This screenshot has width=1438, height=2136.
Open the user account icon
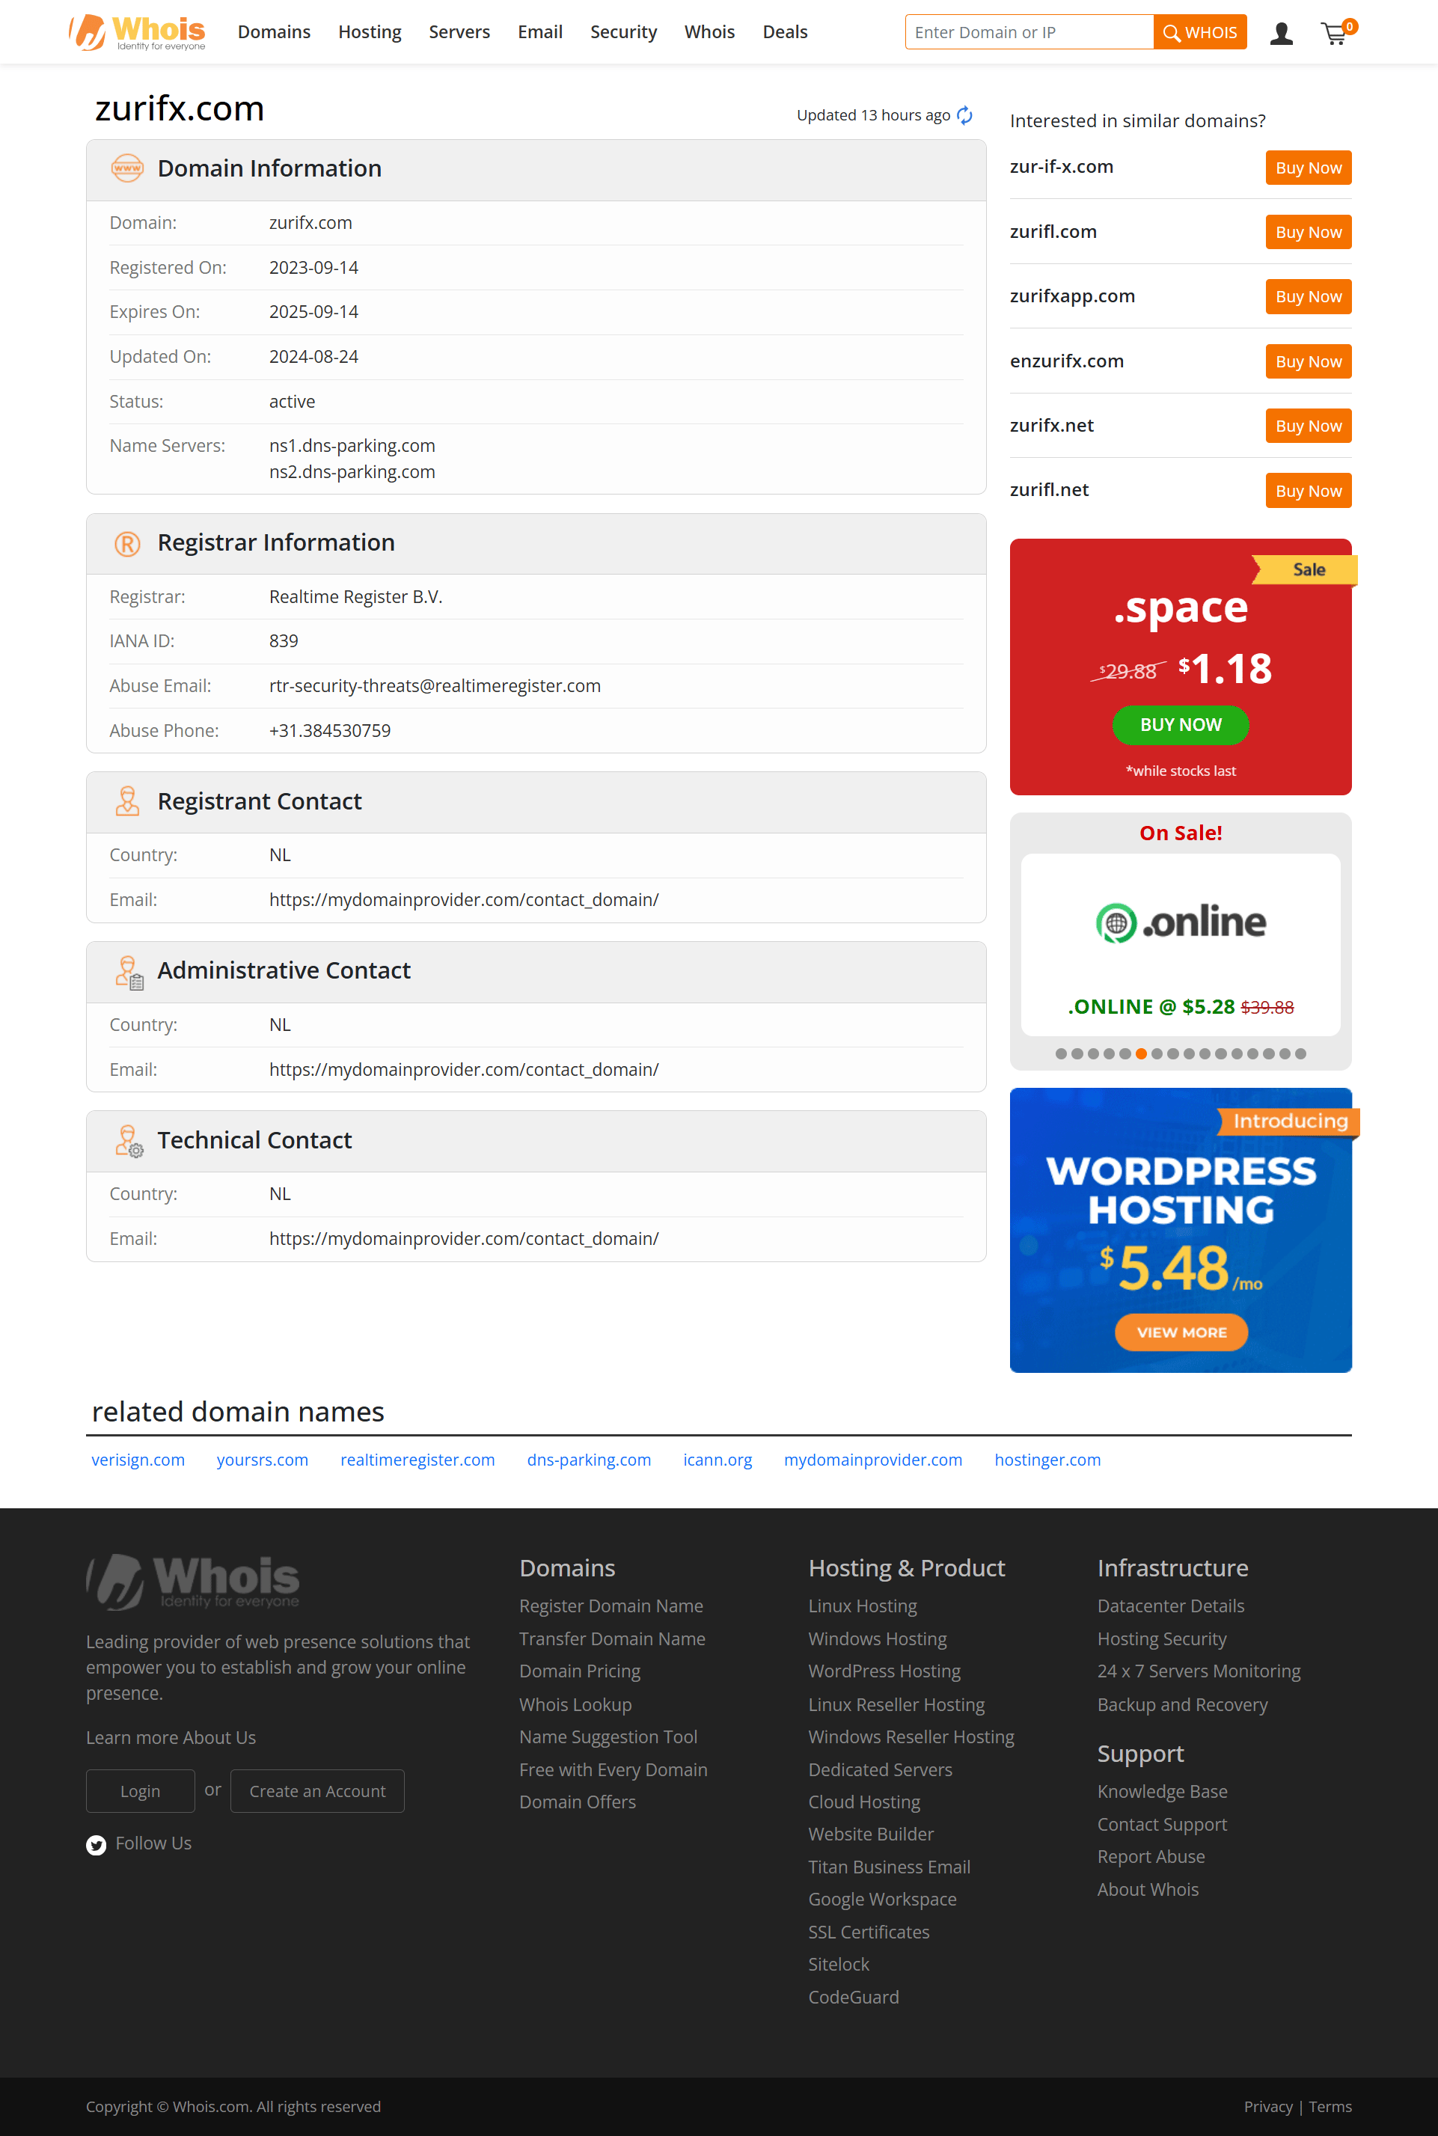[x=1281, y=34]
